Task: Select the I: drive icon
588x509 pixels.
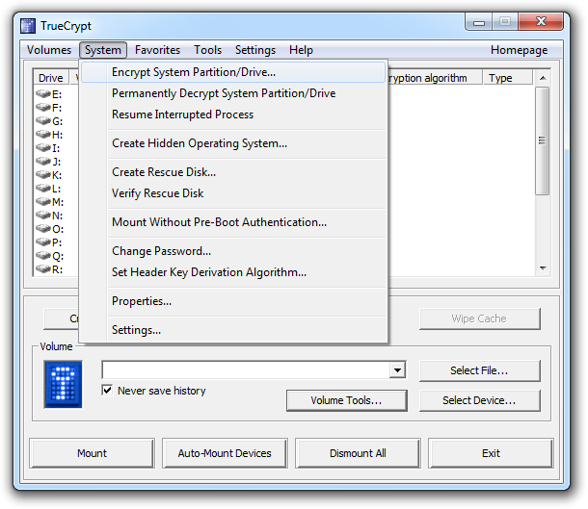Action: tap(43, 147)
